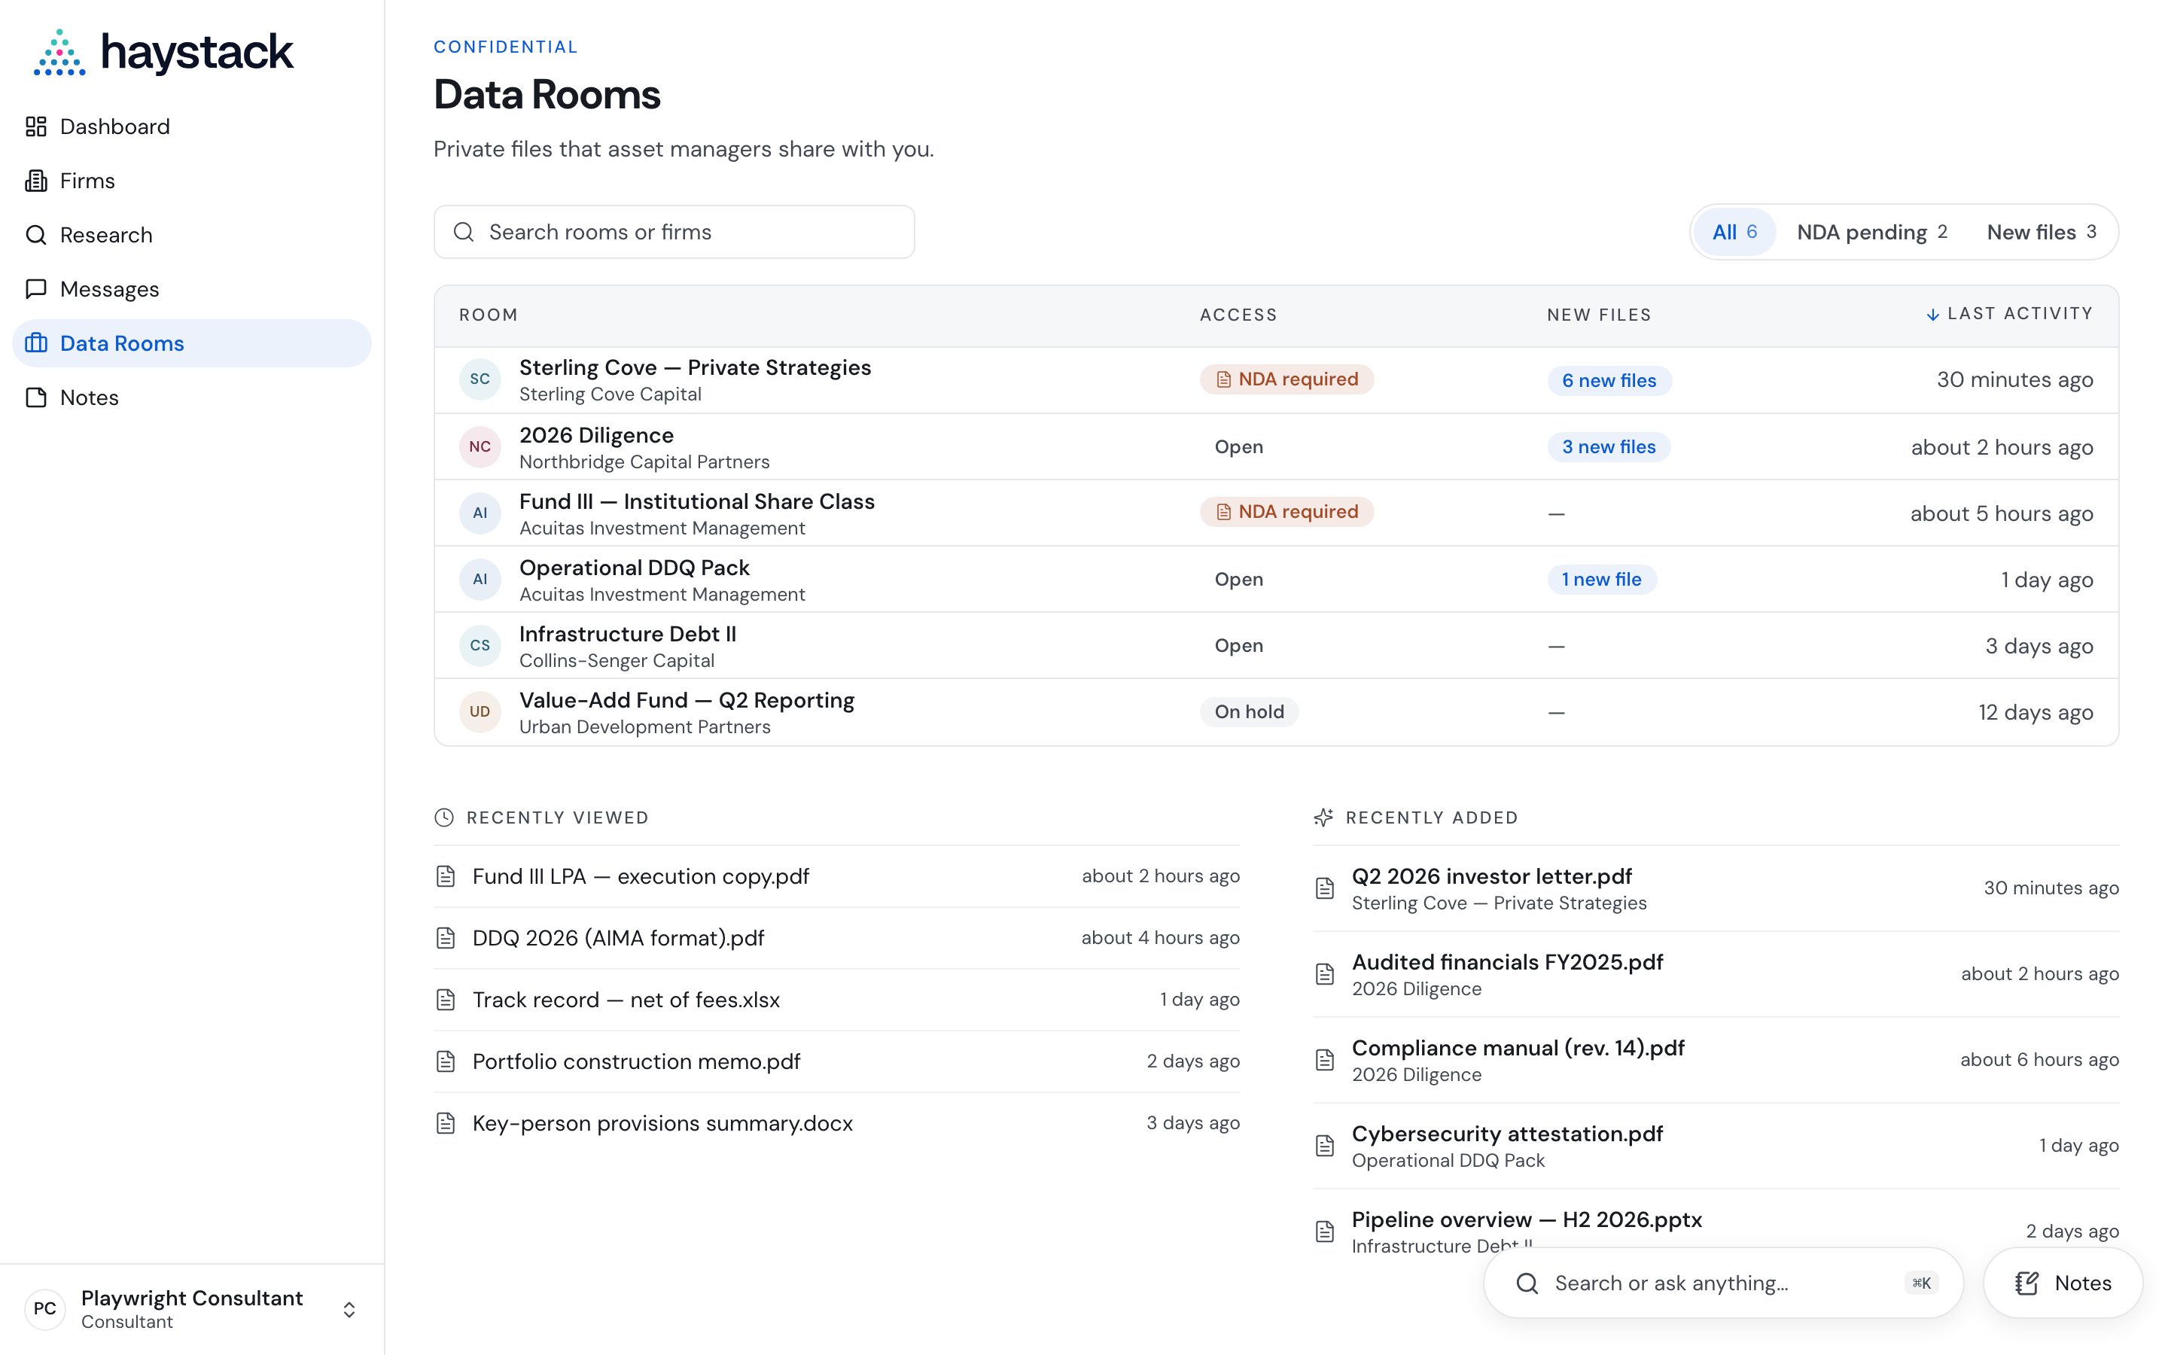Screen dimensions: 2168x1355
Task: Click file icon for Q2 2026 investor letter
Action: [x=1325, y=888]
